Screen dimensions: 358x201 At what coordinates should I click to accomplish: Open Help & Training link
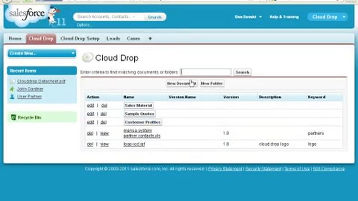tap(284, 17)
